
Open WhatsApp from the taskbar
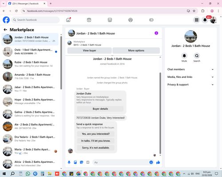(28, 173)
